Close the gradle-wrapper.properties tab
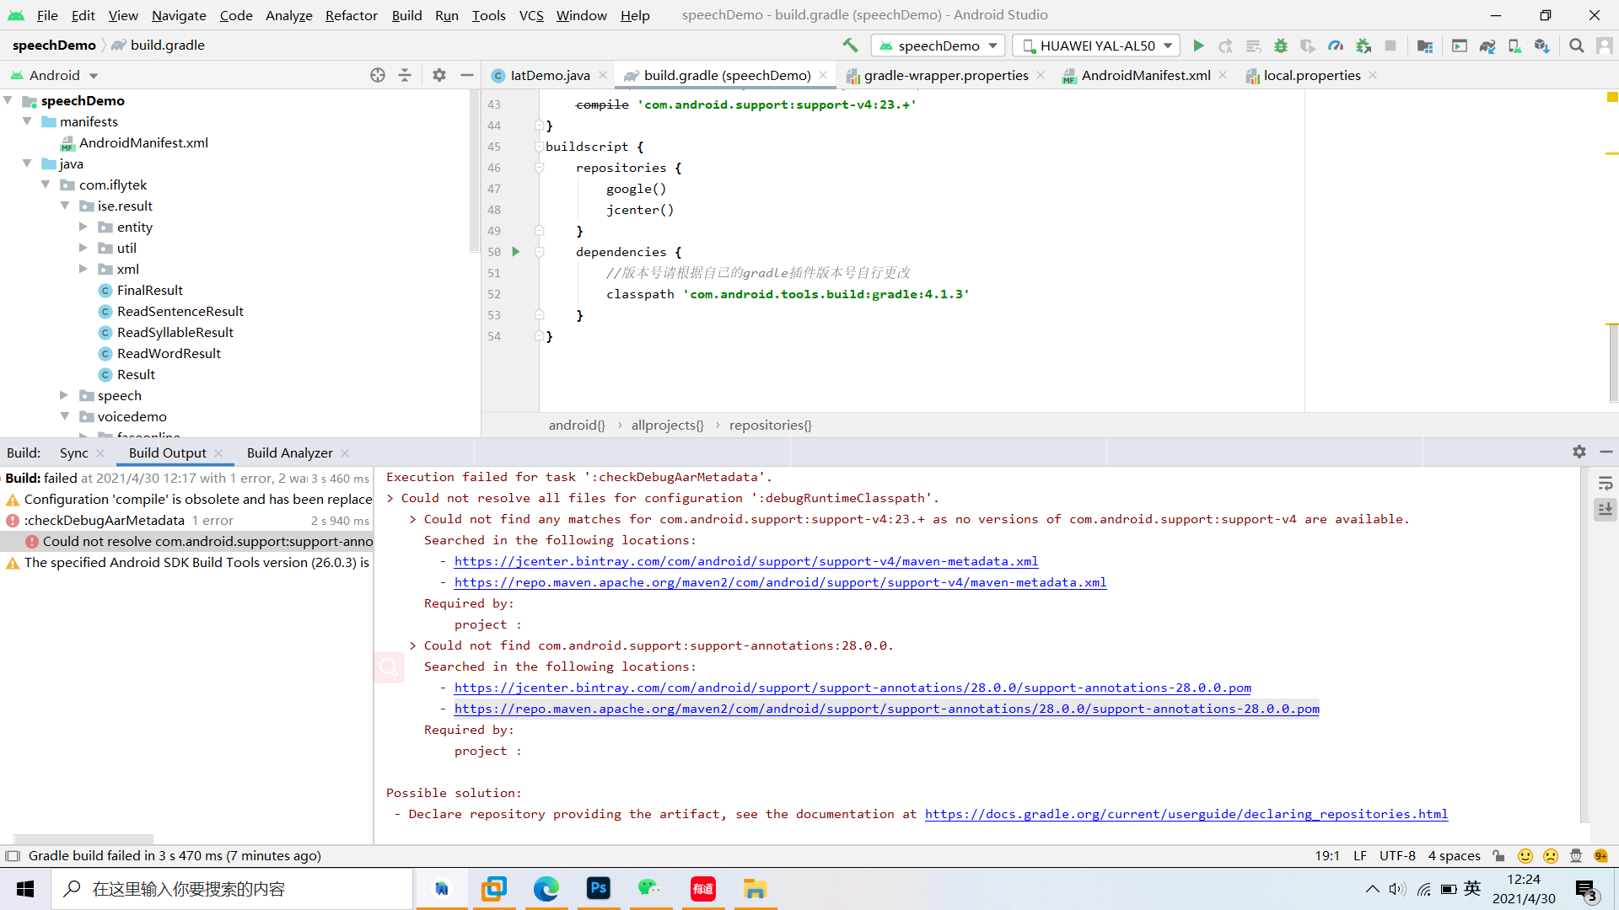 coord(1041,75)
